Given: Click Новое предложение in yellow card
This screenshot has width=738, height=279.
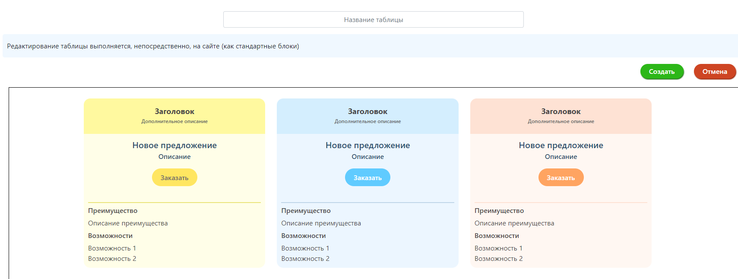Looking at the screenshot, I should point(174,146).
